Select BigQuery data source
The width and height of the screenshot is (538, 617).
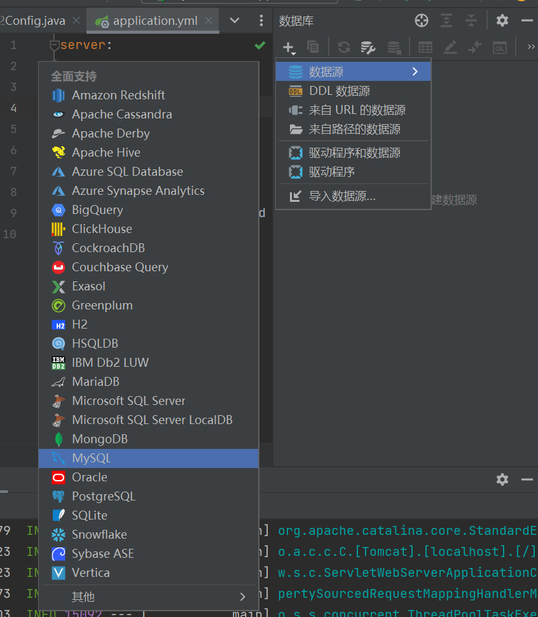149,209
